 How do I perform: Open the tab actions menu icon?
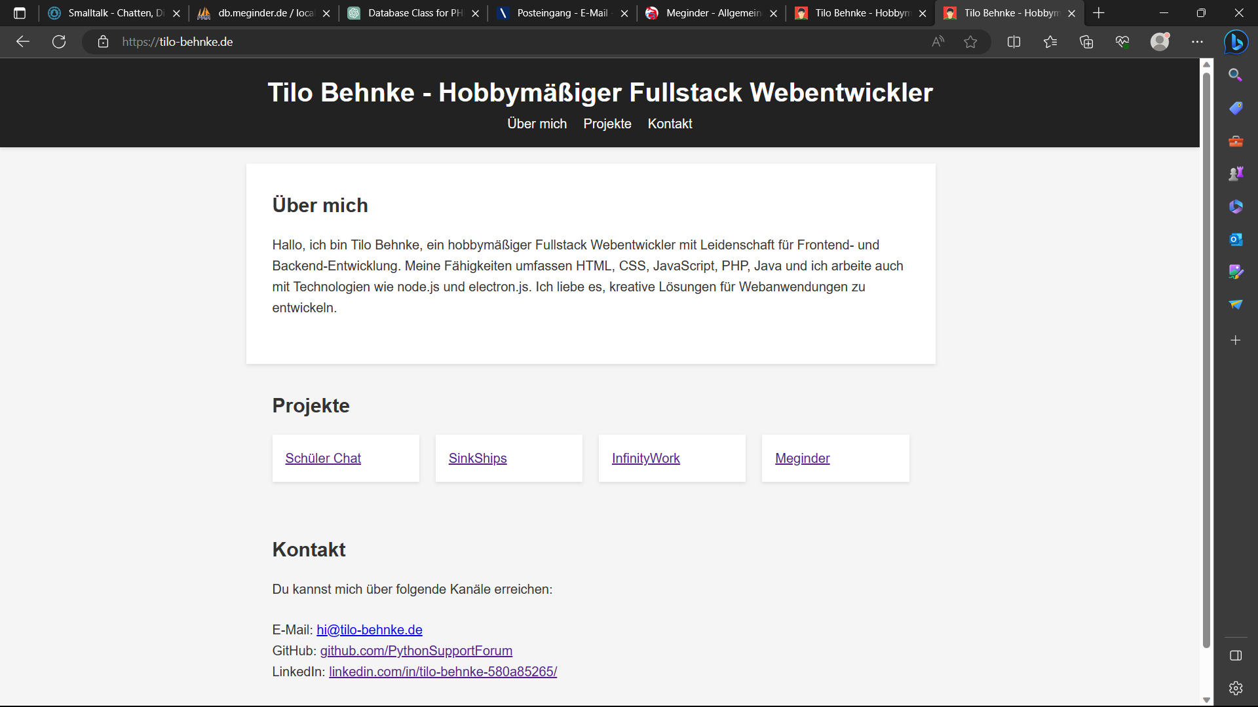tap(20, 13)
